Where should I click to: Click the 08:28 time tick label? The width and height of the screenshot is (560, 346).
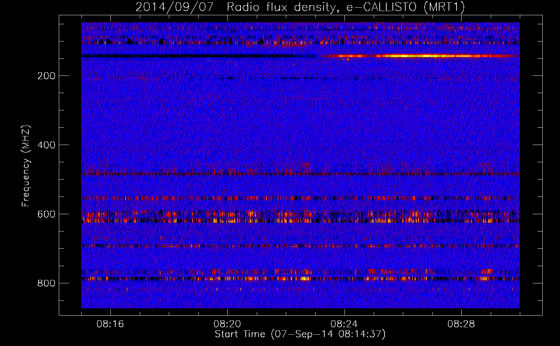click(461, 324)
